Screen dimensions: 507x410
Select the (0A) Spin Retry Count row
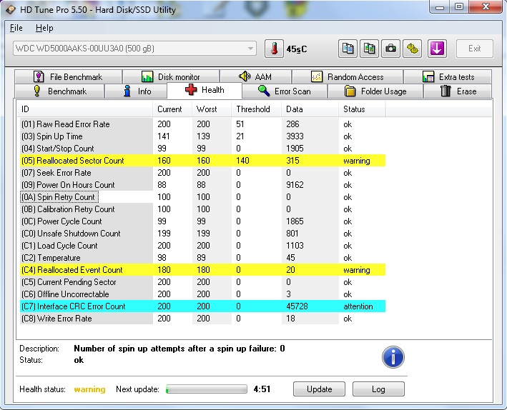coord(203,197)
